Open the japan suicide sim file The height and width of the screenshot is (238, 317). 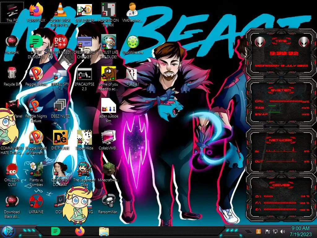(x=108, y=111)
